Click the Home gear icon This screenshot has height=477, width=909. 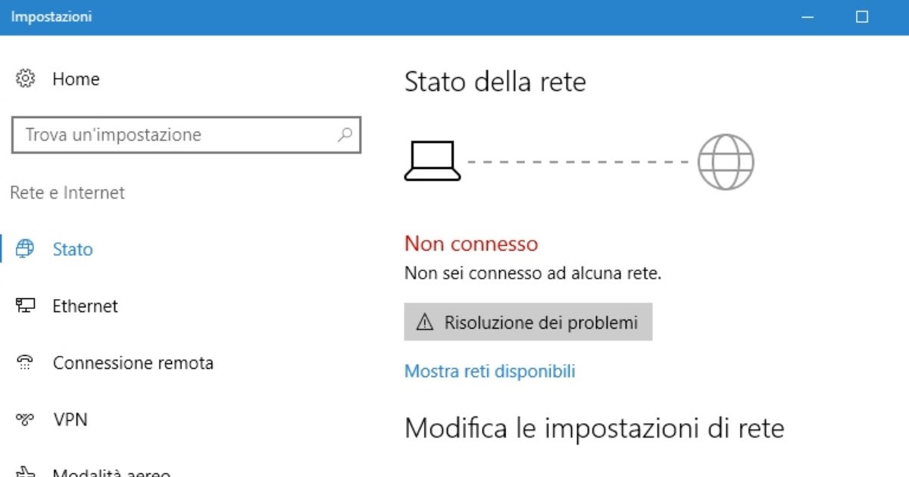coord(25,78)
